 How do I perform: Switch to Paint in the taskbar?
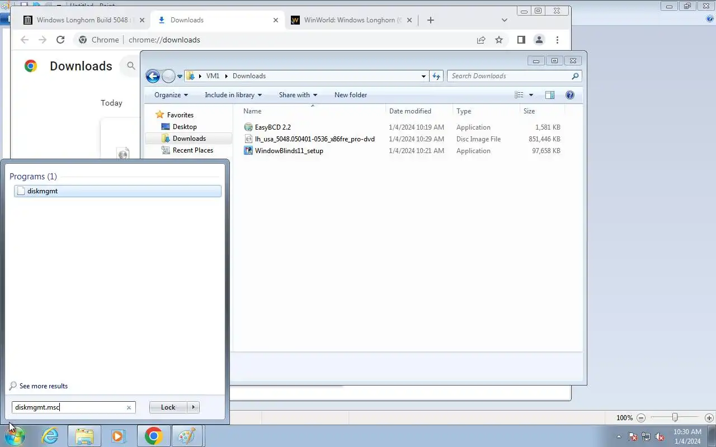point(187,436)
